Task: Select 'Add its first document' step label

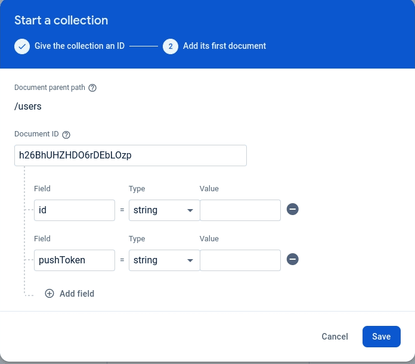Action: (224, 46)
